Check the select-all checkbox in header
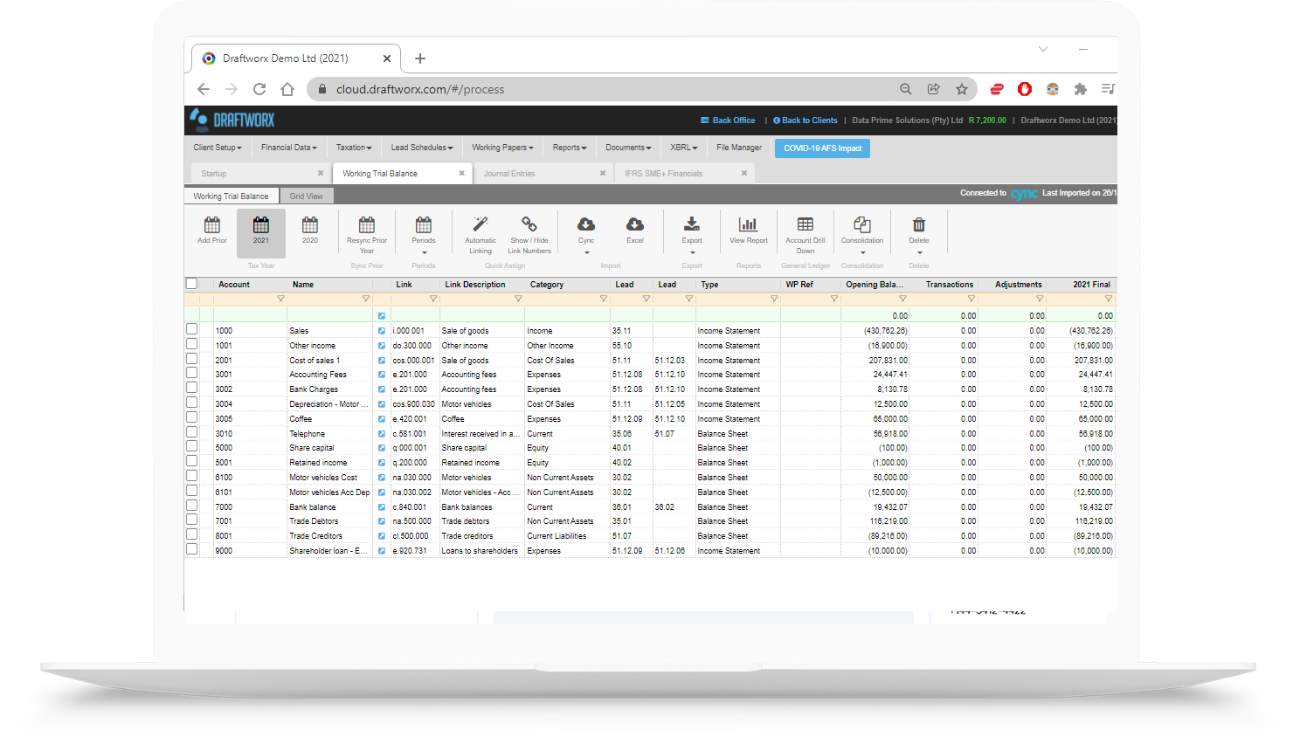Screen dimensions: 1293x737 [x=191, y=284]
